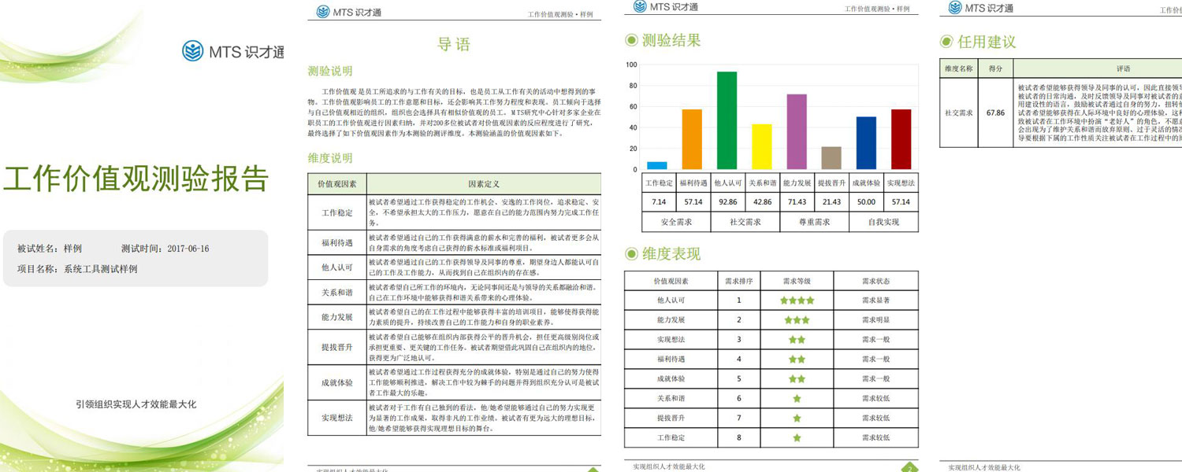Click the MTS logo above the 测验结果 heading
The width and height of the screenshot is (1182, 472).
(666, 7)
